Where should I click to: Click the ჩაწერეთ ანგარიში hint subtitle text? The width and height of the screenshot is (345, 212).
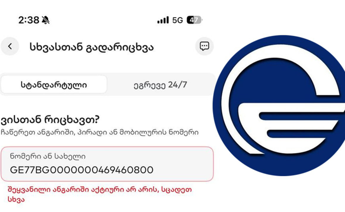pos(100,132)
